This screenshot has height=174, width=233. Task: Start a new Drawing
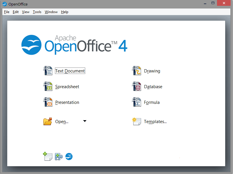[x=152, y=71]
